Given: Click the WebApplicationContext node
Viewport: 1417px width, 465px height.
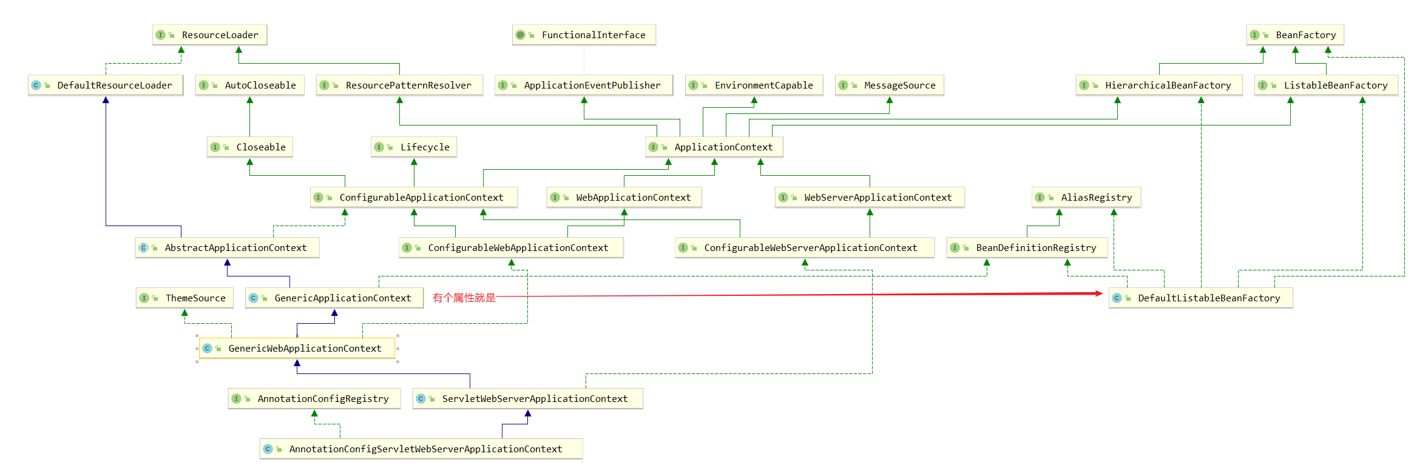Looking at the screenshot, I should point(624,198).
